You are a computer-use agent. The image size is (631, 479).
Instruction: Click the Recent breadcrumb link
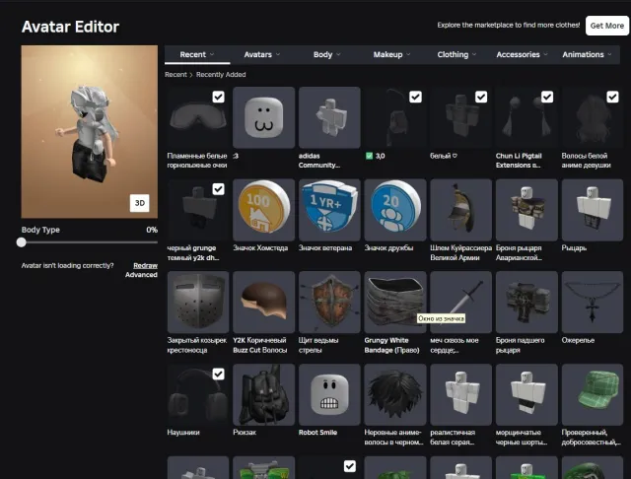click(x=175, y=75)
